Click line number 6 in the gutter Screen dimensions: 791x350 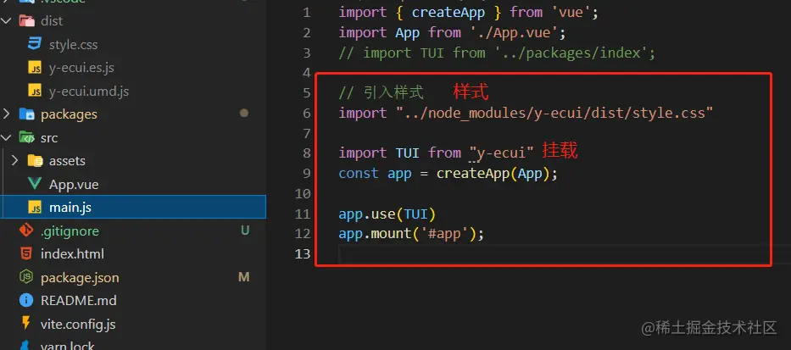coord(307,113)
